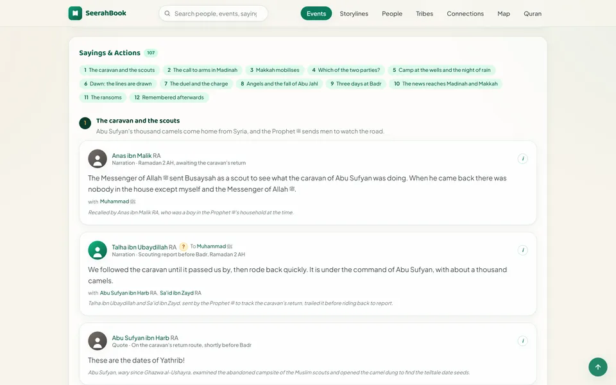Screen dimensions: 616x385
Task: Jump to chapter 7 The duel and the charge
Action: coord(196,83)
